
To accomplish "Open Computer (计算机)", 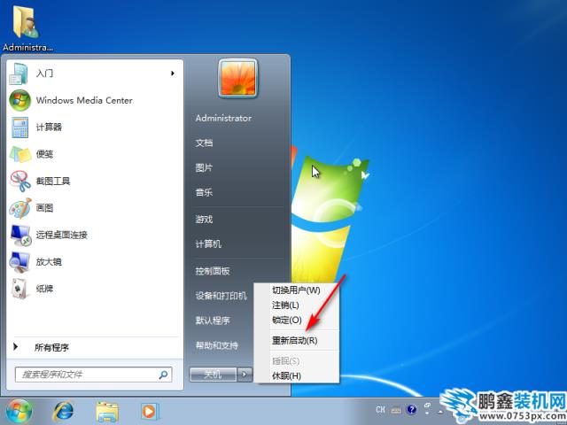I will [209, 244].
